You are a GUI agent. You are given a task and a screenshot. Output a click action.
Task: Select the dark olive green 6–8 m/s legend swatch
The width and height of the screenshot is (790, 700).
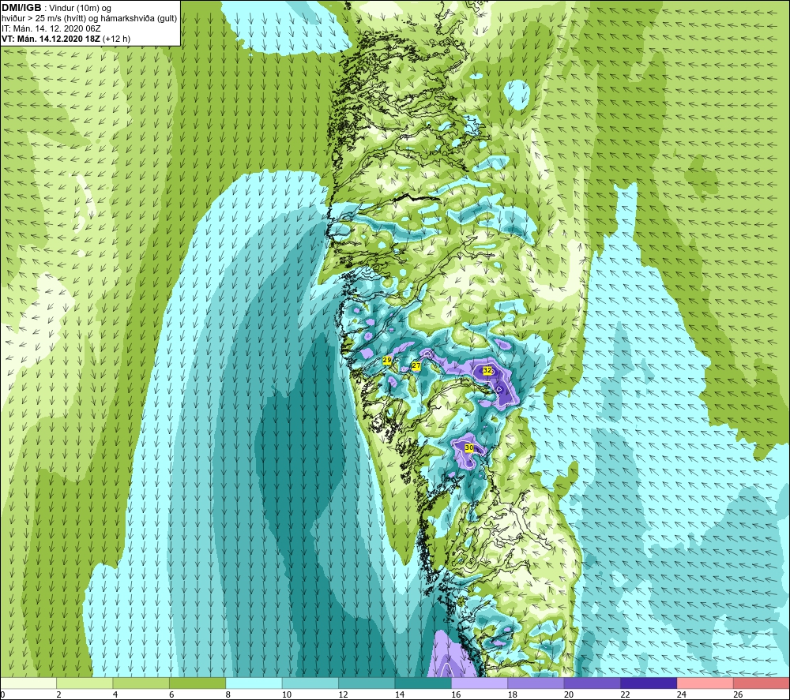197,683
